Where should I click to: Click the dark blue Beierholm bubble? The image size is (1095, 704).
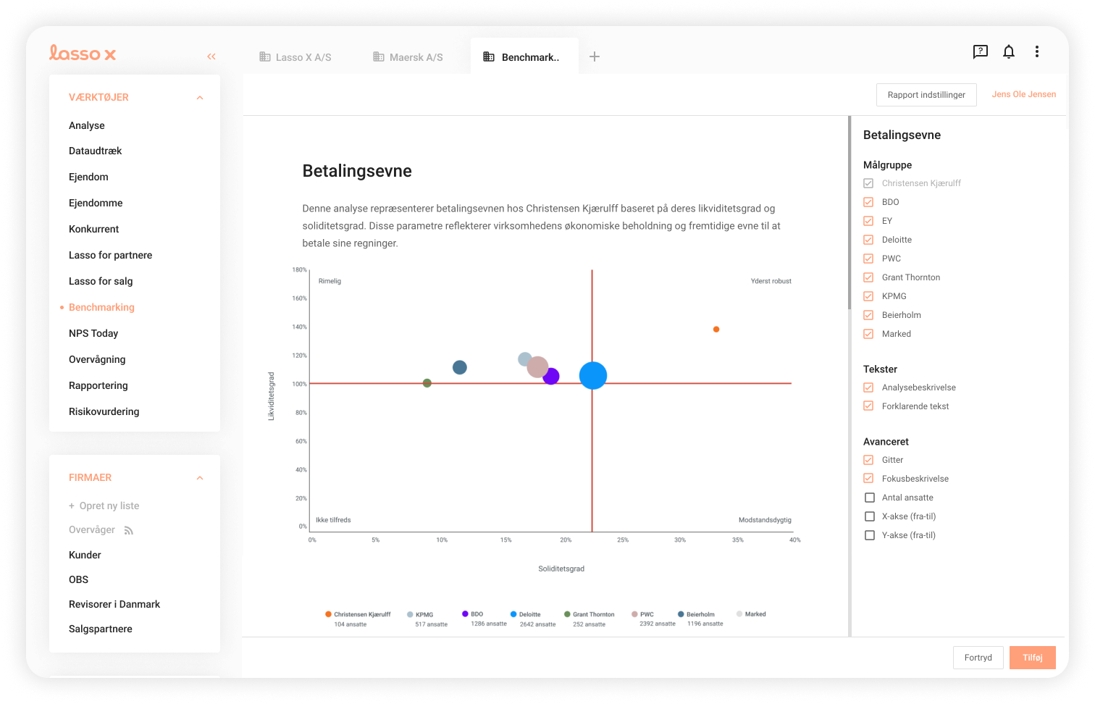pyautogui.click(x=460, y=367)
